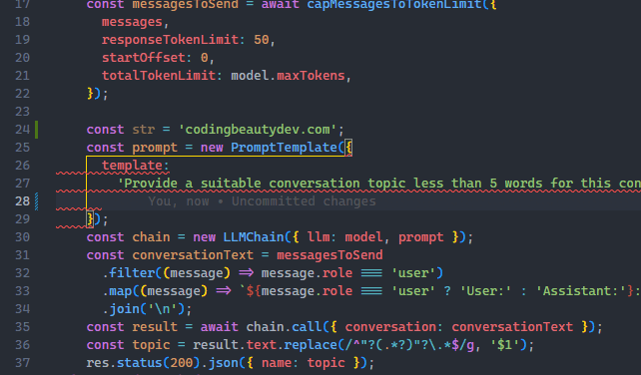This screenshot has height=375, width=641.
Task: Click line number 33 in the gutter
Action: (23, 291)
